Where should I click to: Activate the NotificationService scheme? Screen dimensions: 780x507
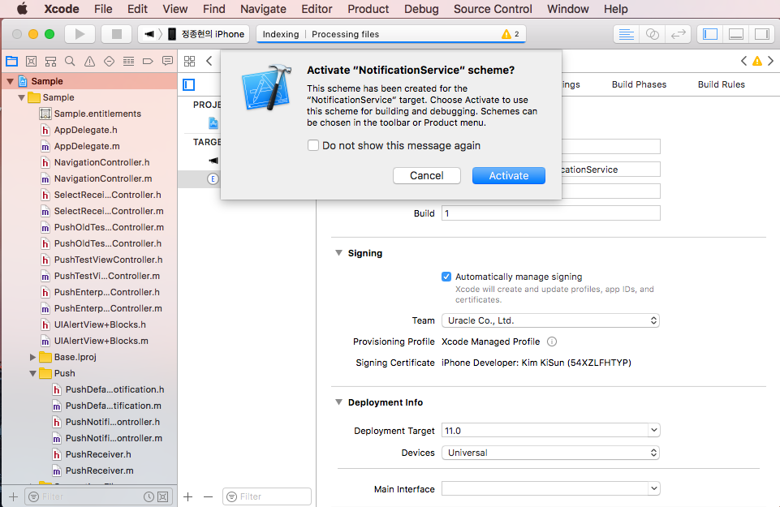coord(508,175)
